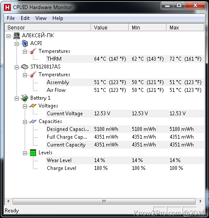The image size is (209, 218).
Task: Open the Help menu
Action: pos(58,18)
